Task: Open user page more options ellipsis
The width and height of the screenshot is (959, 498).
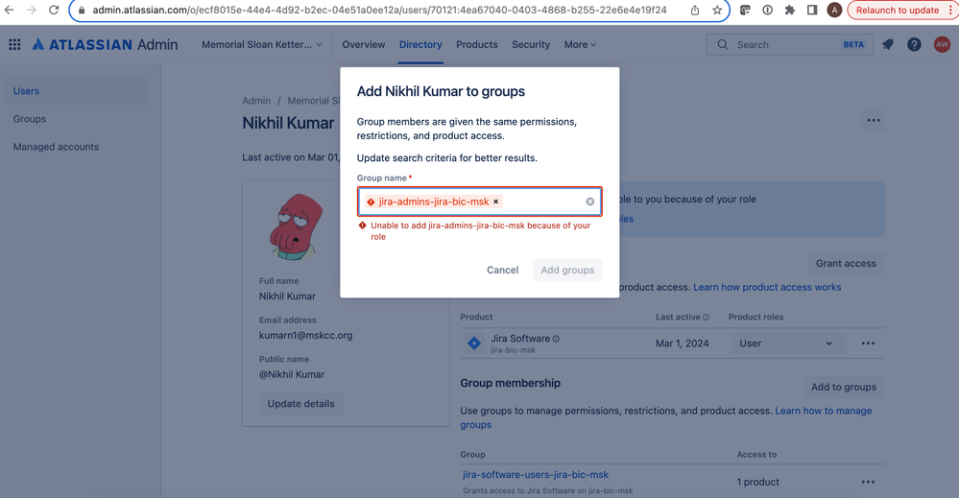Action: coord(874,120)
